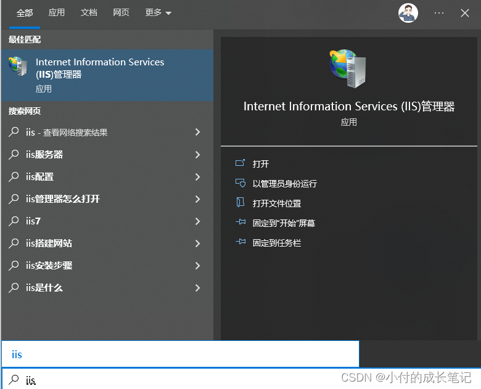The width and height of the screenshot is (481, 389).
Task: Click the file location icon
Action: coord(240,202)
